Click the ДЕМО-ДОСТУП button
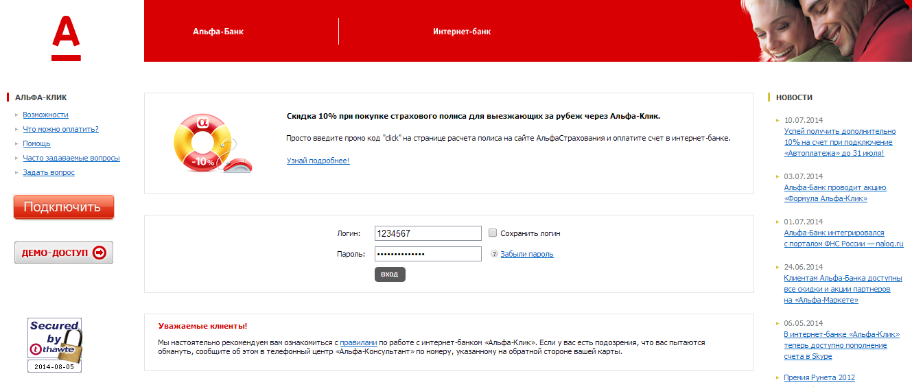 (x=64, y=253)
